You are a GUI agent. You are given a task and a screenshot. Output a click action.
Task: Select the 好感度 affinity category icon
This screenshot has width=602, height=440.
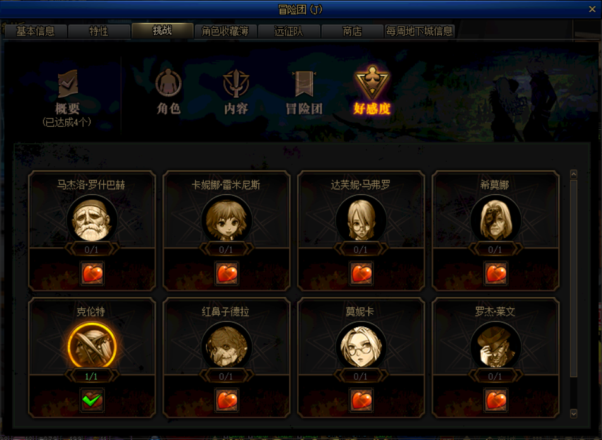point(372,82)
